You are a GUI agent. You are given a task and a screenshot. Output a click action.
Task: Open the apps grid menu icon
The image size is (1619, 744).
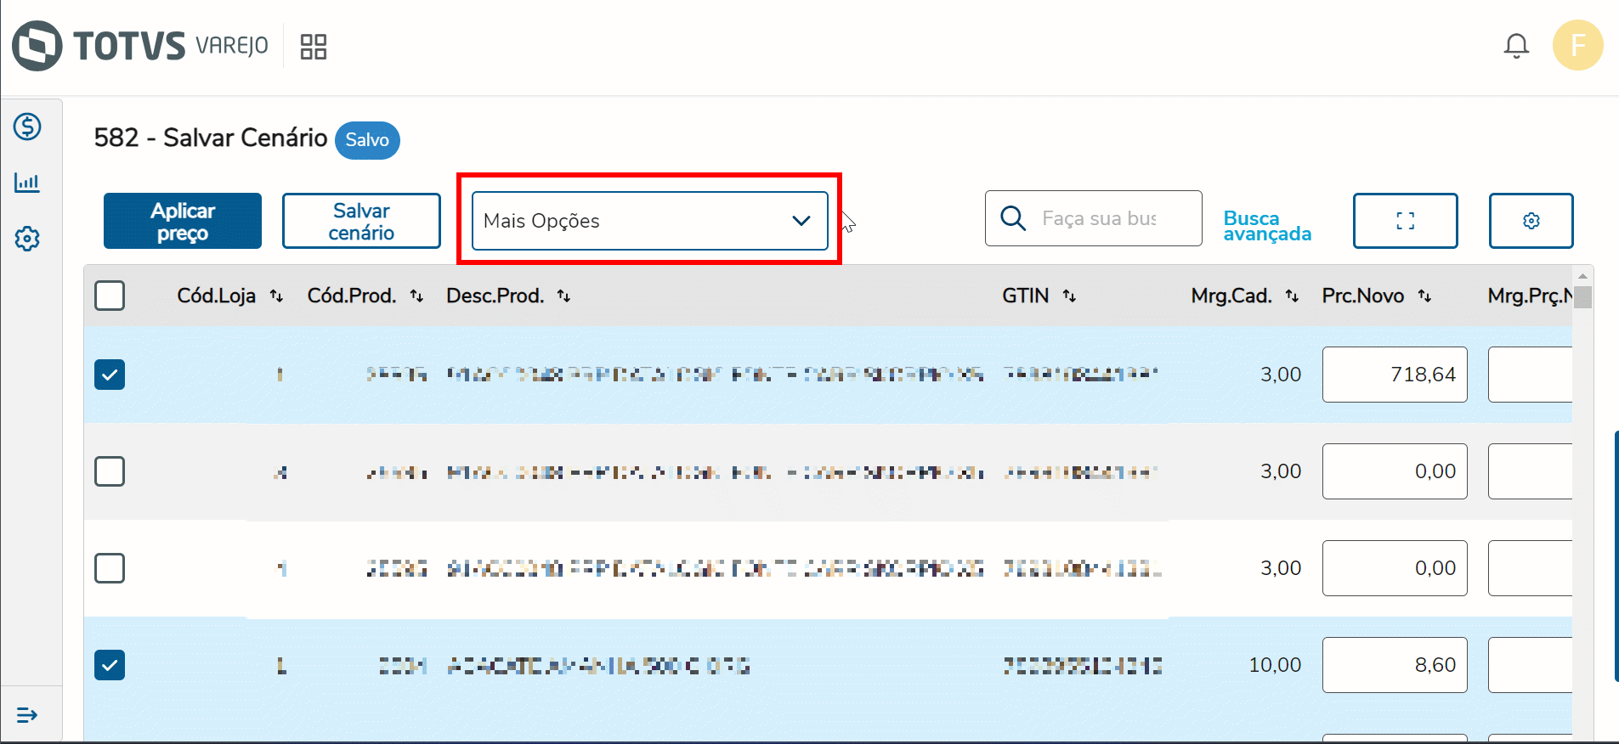click(x=314, y=47)
